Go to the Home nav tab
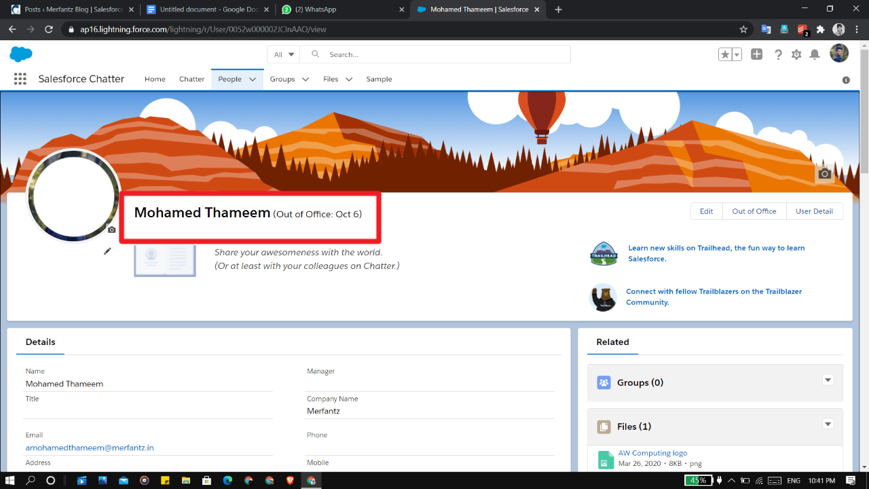Image resolution: width=869 pixels, height=489 pixels. [155, 79]
